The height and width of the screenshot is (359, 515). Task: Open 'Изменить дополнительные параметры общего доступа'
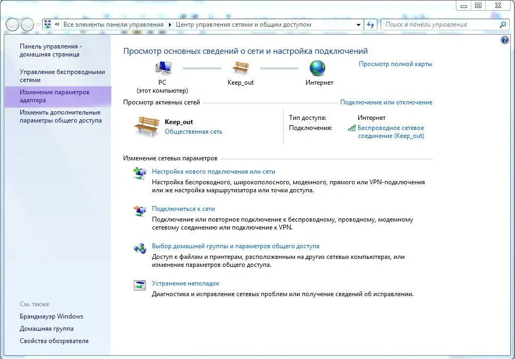pos(61,116)
